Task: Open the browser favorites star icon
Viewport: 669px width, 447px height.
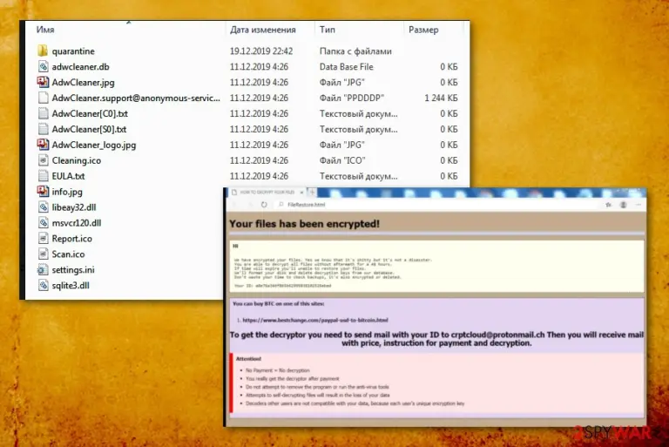Action: [x=608, y=205]
